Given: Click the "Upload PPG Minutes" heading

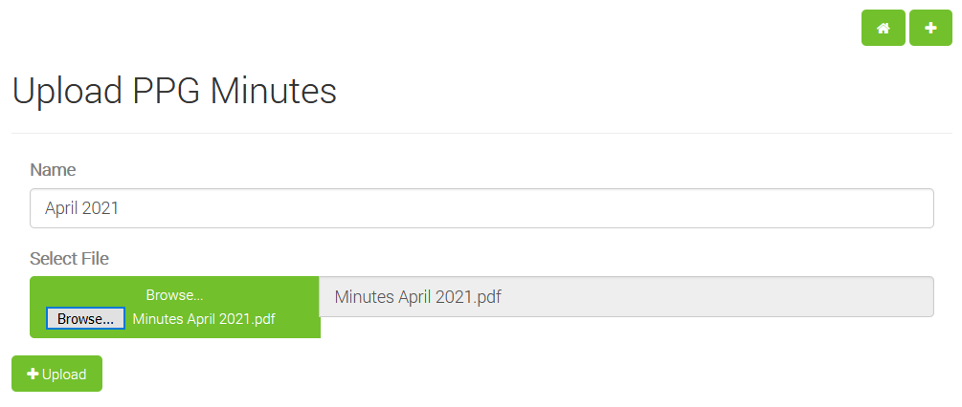Looking at the screenshot, I should [173, 91].
